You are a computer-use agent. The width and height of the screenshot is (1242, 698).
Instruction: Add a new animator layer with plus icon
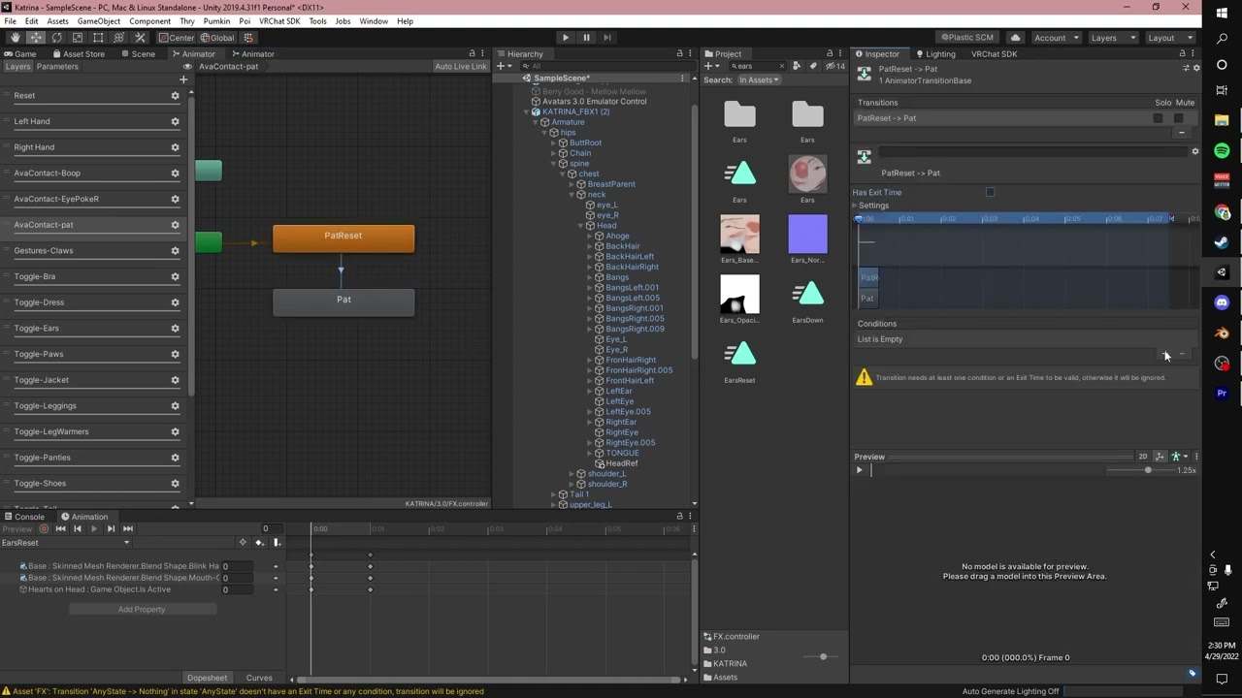[183, 79]
